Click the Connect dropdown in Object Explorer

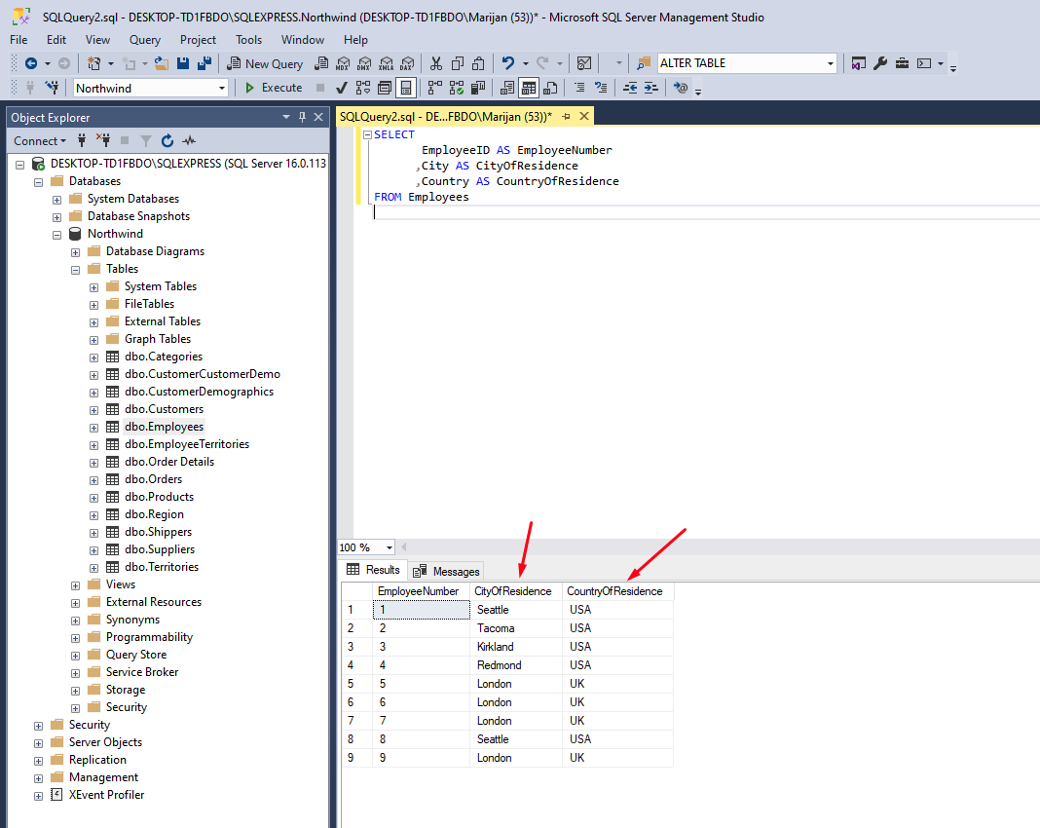tap(40, 140)
